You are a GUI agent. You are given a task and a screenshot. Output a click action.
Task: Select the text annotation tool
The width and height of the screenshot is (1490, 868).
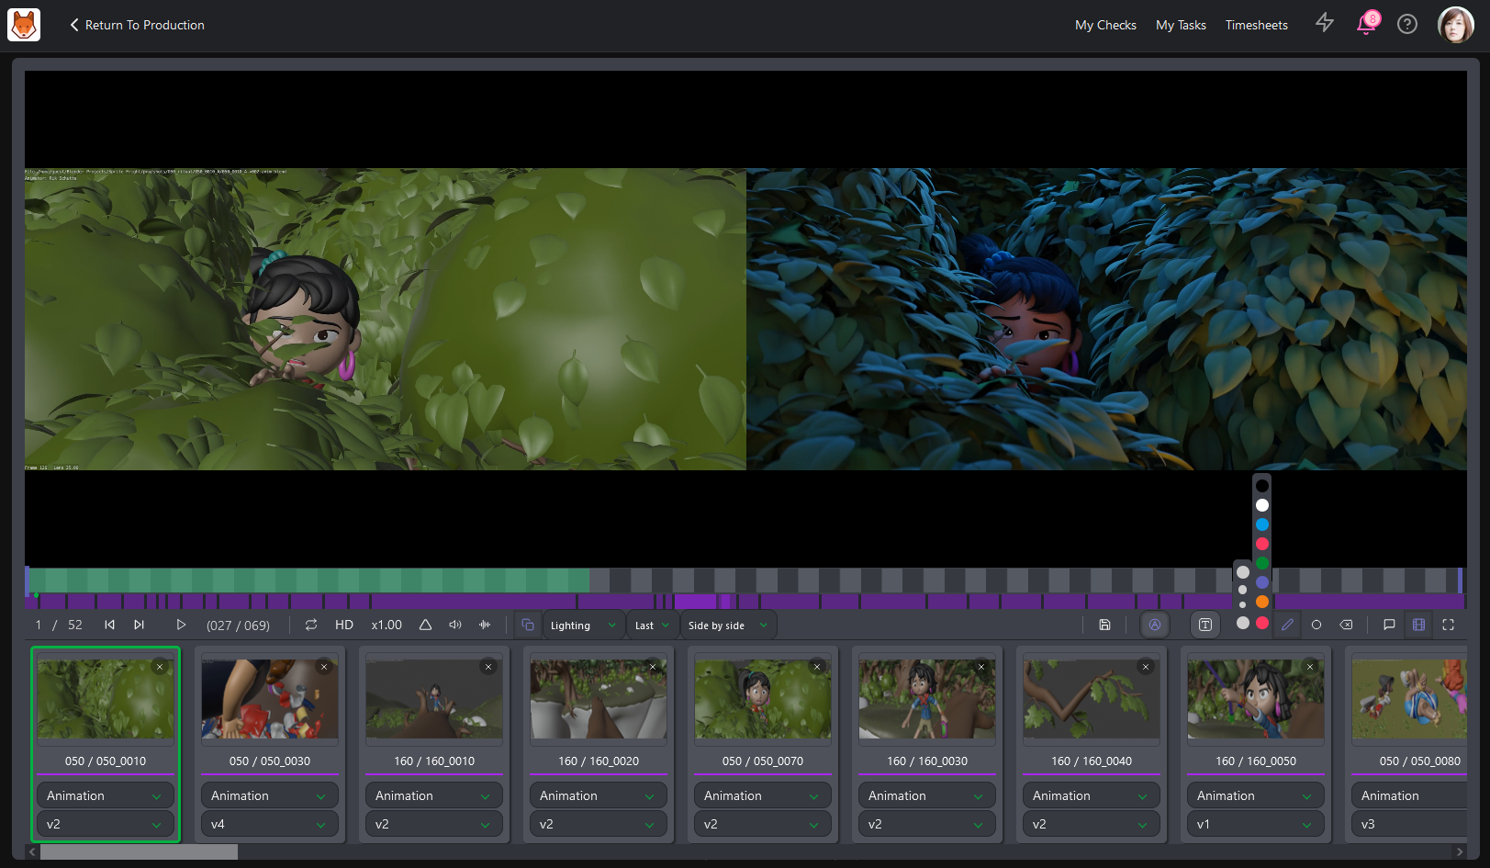point(1205,625)
